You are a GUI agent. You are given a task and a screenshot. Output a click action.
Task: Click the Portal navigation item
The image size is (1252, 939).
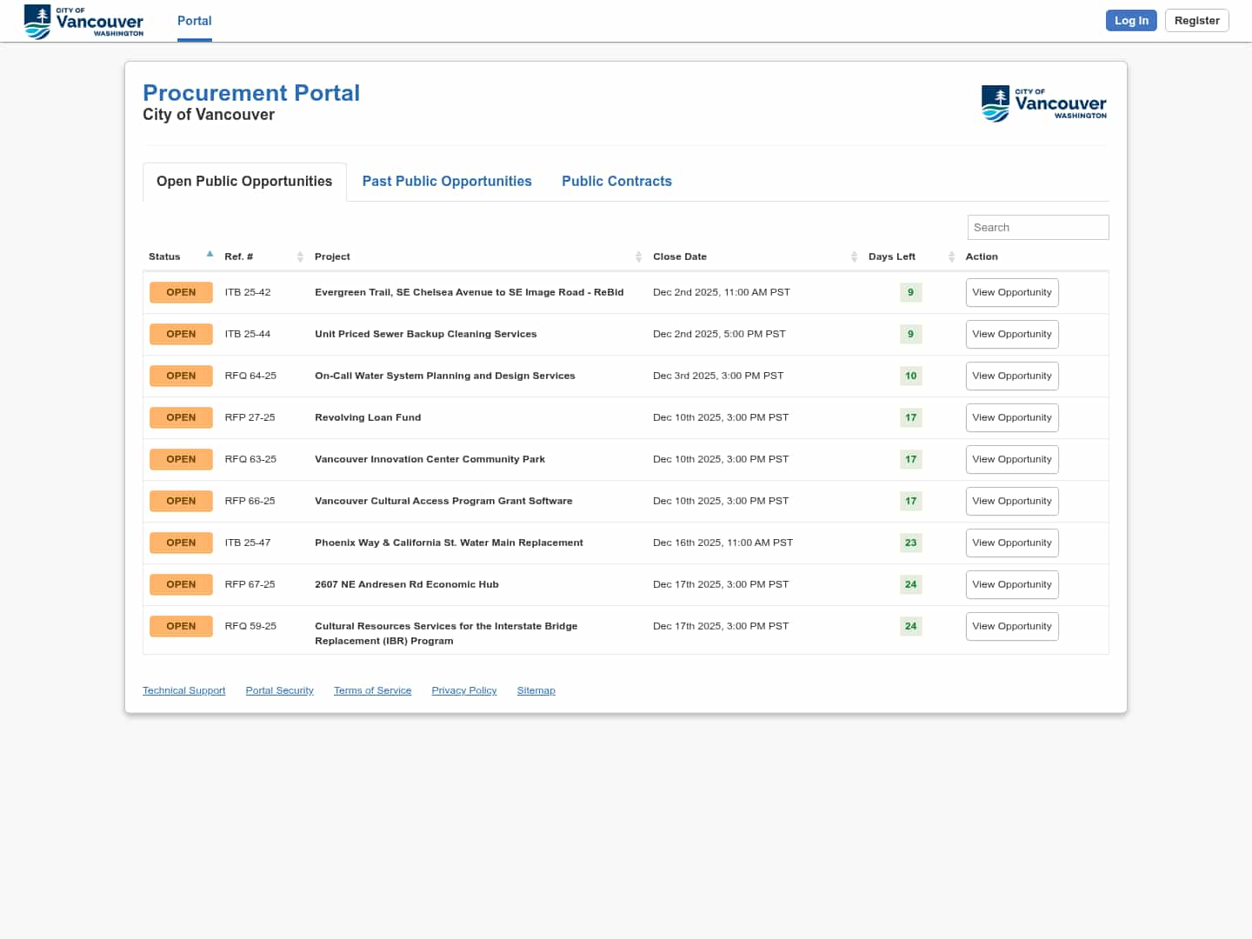click(x=194, y=21)
